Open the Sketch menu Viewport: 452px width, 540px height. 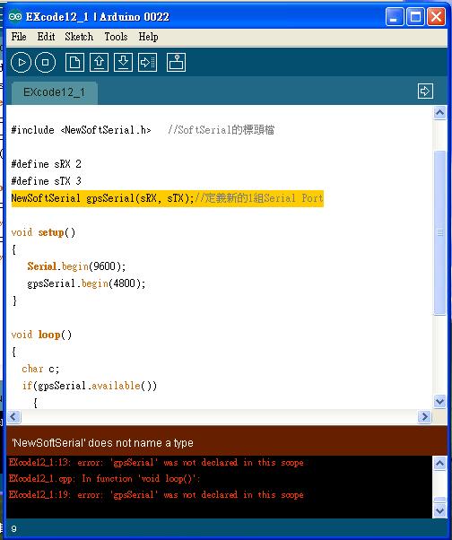tap(79, 37)
